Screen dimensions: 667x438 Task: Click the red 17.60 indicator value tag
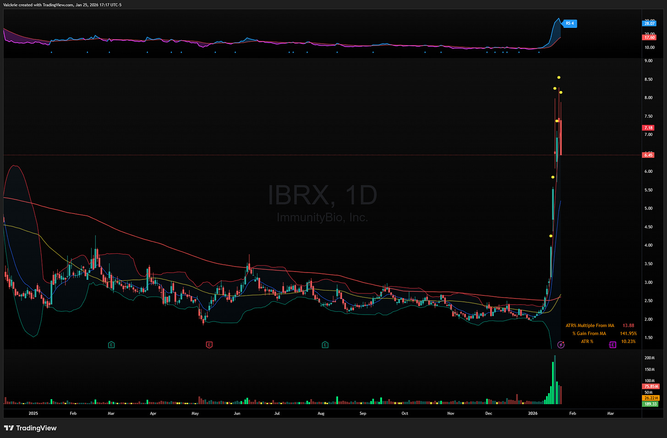tap(649, 37)
